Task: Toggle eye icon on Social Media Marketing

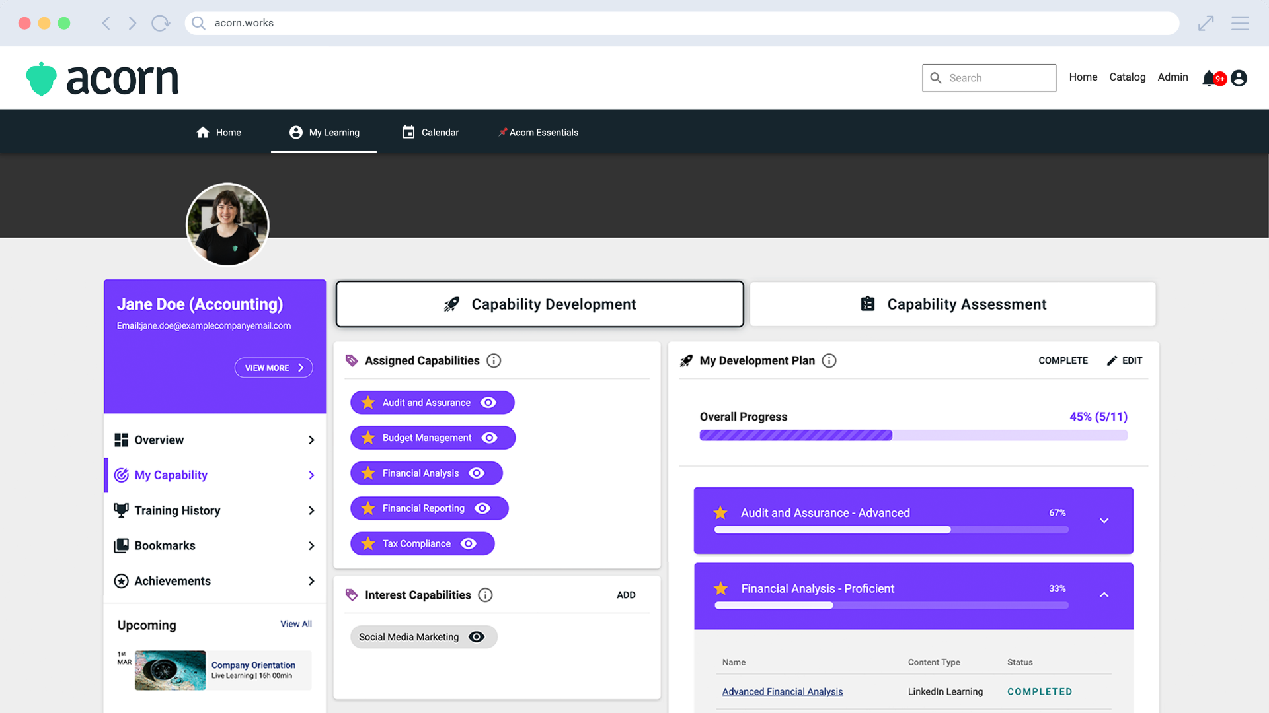Action: click(x=477, y=637)
